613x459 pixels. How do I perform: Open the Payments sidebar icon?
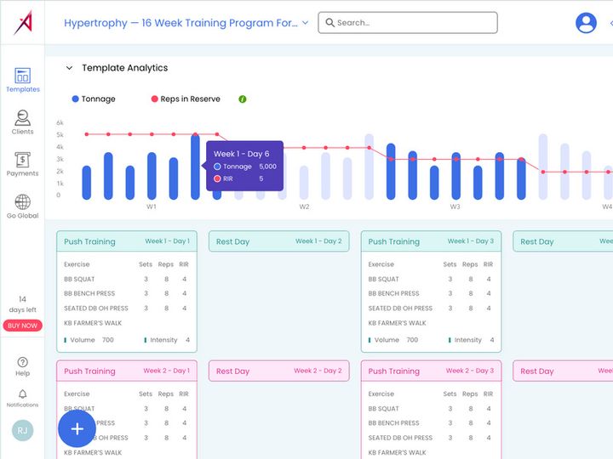(23, 164)
